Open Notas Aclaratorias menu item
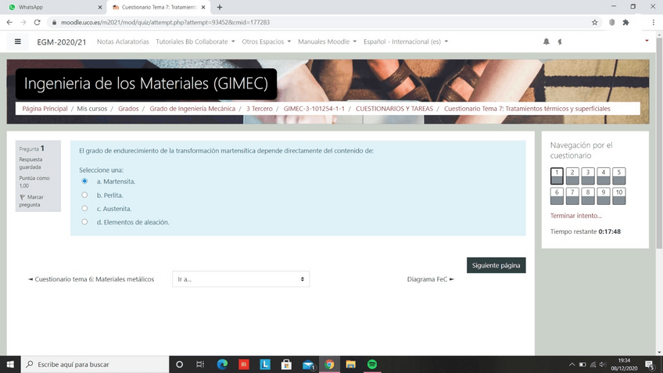Screen dimensions: 663x373 pos(123,41)
